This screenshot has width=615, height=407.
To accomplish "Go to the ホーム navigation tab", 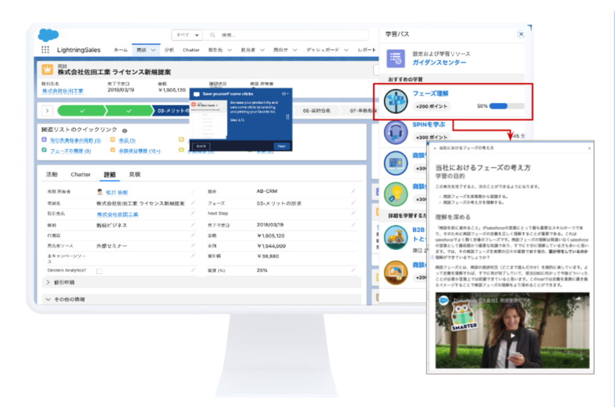I will pos(120,50).
